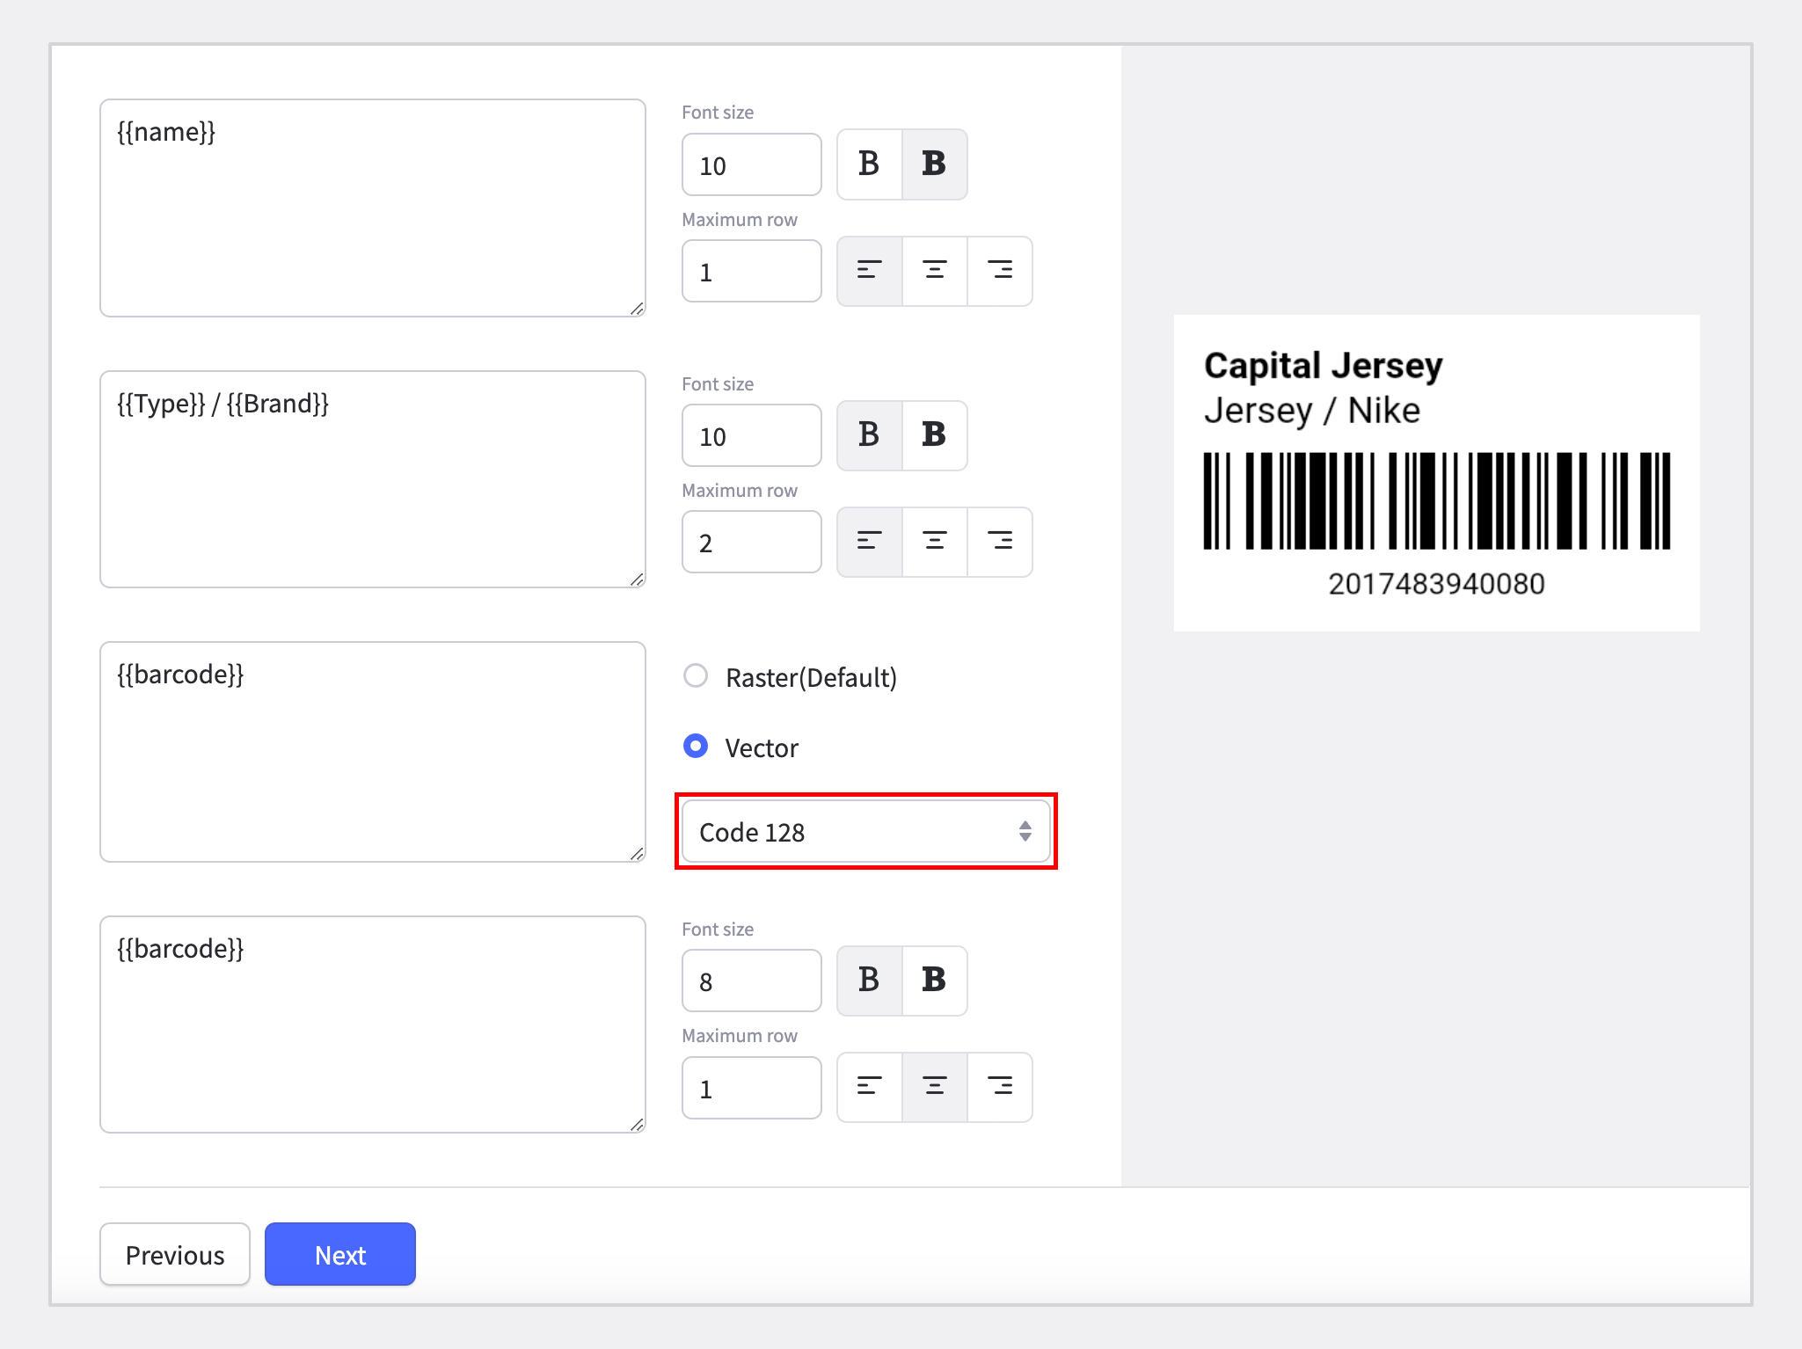
Task: Change maximum row 1 for {{name}} row
Action: 752,272
